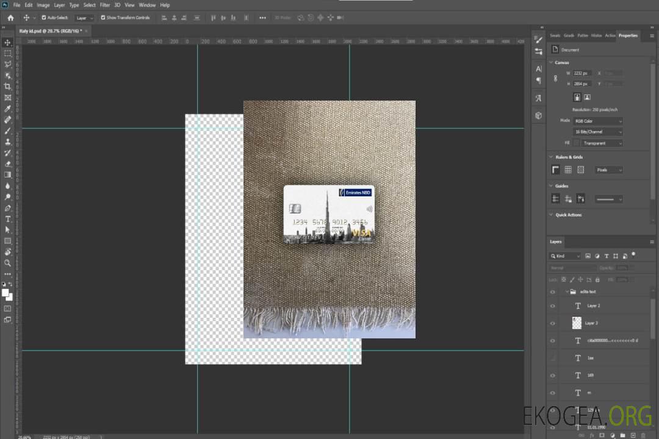Toggle the Auto-Select checkbox

[x=43, y=18]
